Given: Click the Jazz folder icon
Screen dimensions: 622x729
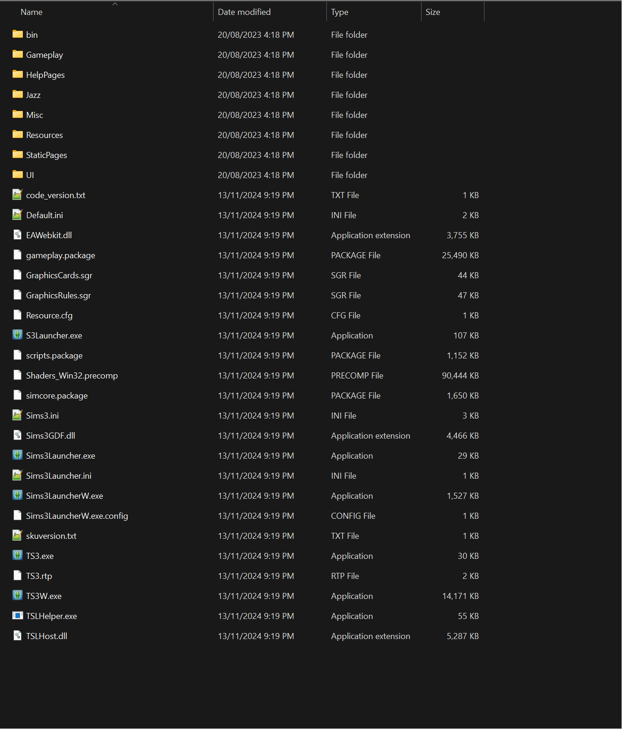Looking at the screenshot, I should click(18, 94).
